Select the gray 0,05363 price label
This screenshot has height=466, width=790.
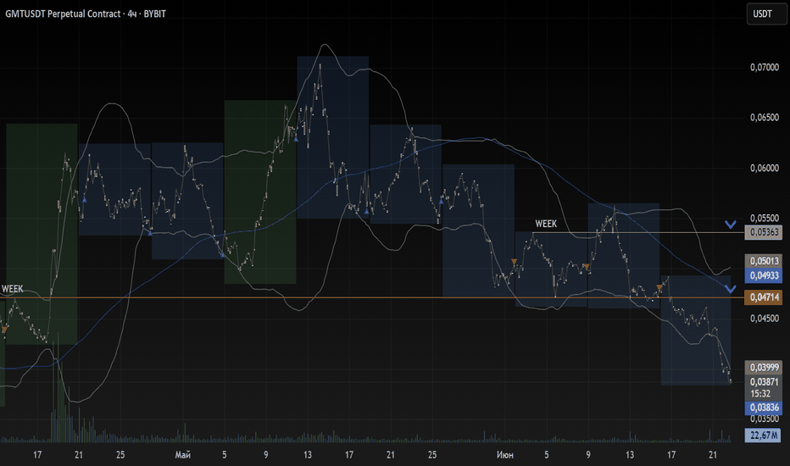[x=764, y=232]
